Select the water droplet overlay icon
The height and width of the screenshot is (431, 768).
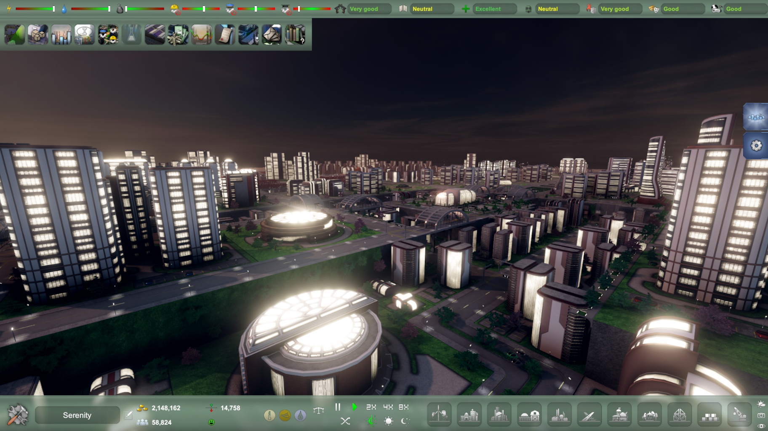tap(300, 415)
